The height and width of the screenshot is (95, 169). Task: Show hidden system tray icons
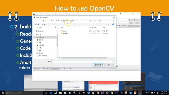(x=144, y=93)
